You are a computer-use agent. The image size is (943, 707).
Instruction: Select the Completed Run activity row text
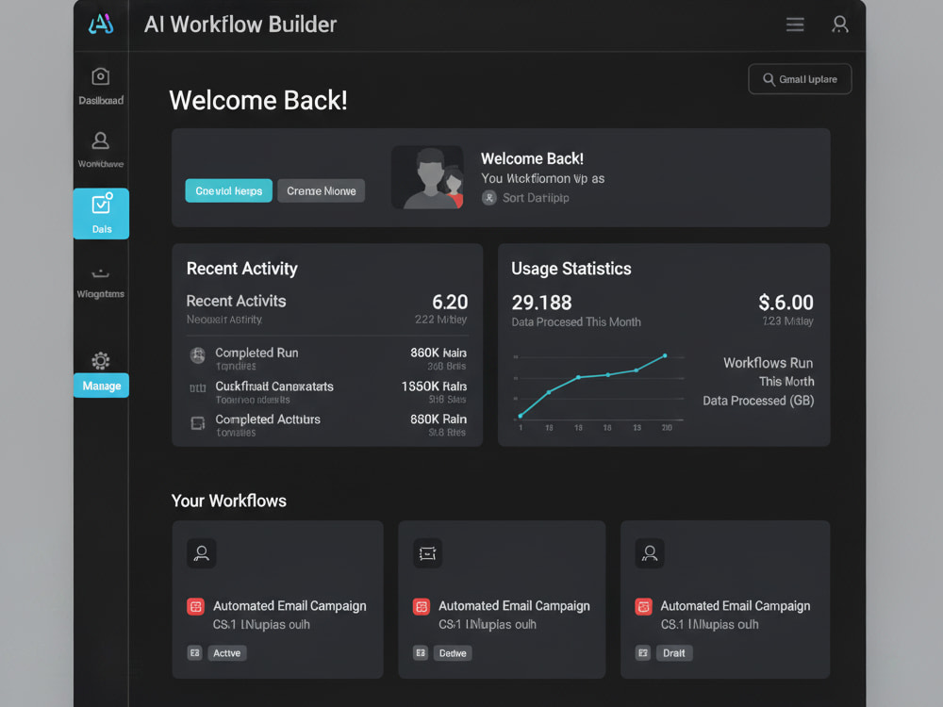pos(256,353)
